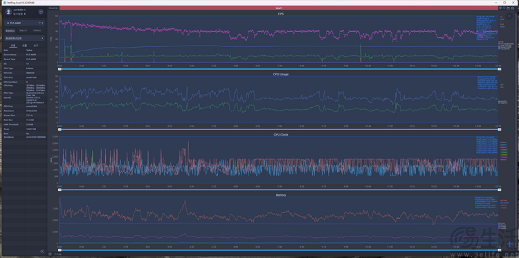Screen dimensions: 519x258
Task: Click the left handle of CPU Usage range slider
Action: (60, 129)
